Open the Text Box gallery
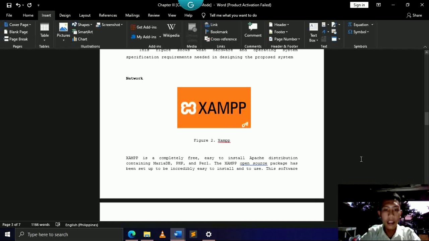429x241 pixels. [314, 33]
